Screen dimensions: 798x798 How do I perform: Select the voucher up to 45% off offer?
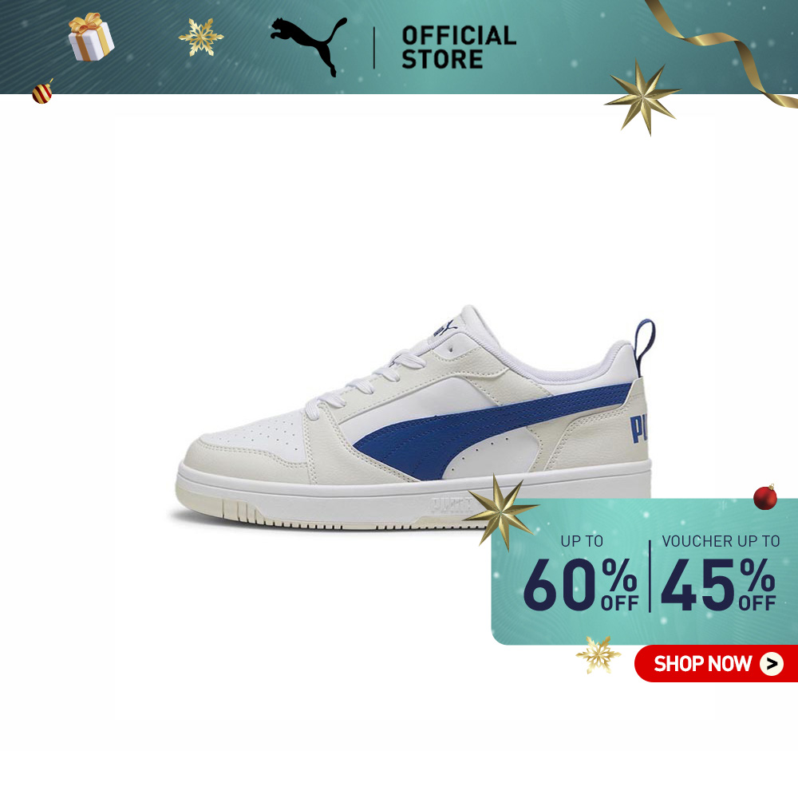pos(720,574)
